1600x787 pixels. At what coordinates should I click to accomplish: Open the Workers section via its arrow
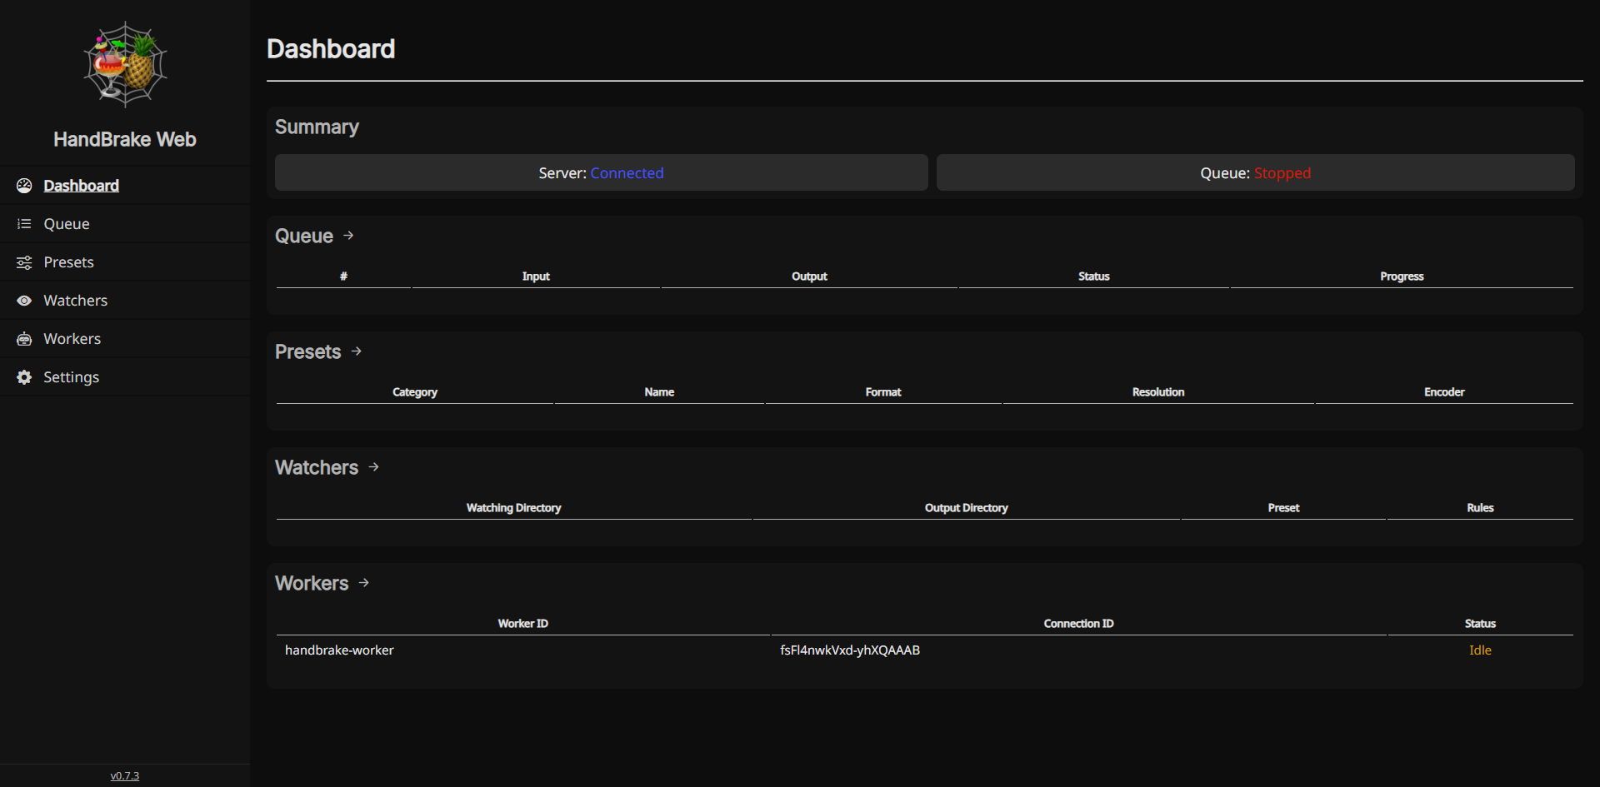click(x=364, y=583)
